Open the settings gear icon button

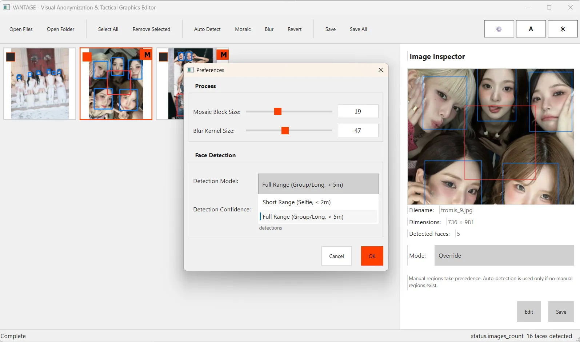(x=499, y=29)
